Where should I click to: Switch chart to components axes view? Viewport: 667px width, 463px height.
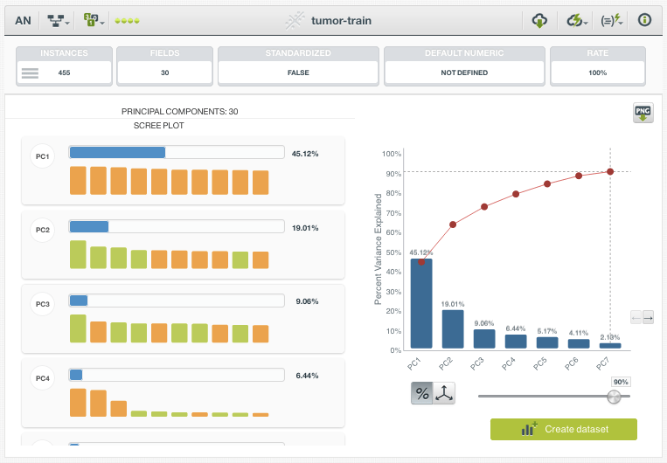click(445, 393)
